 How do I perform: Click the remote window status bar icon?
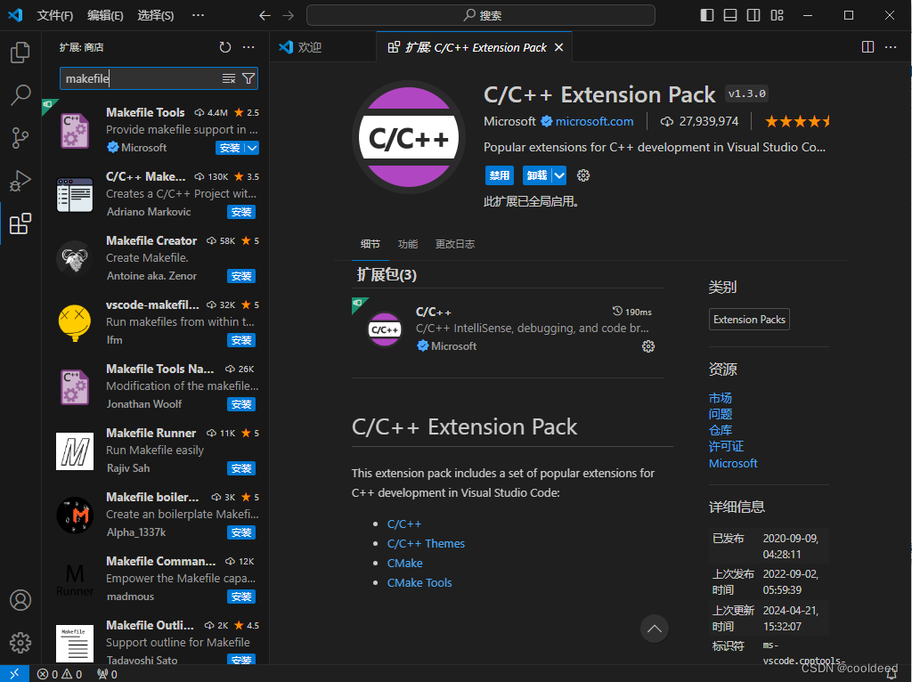tap(14, 673)
